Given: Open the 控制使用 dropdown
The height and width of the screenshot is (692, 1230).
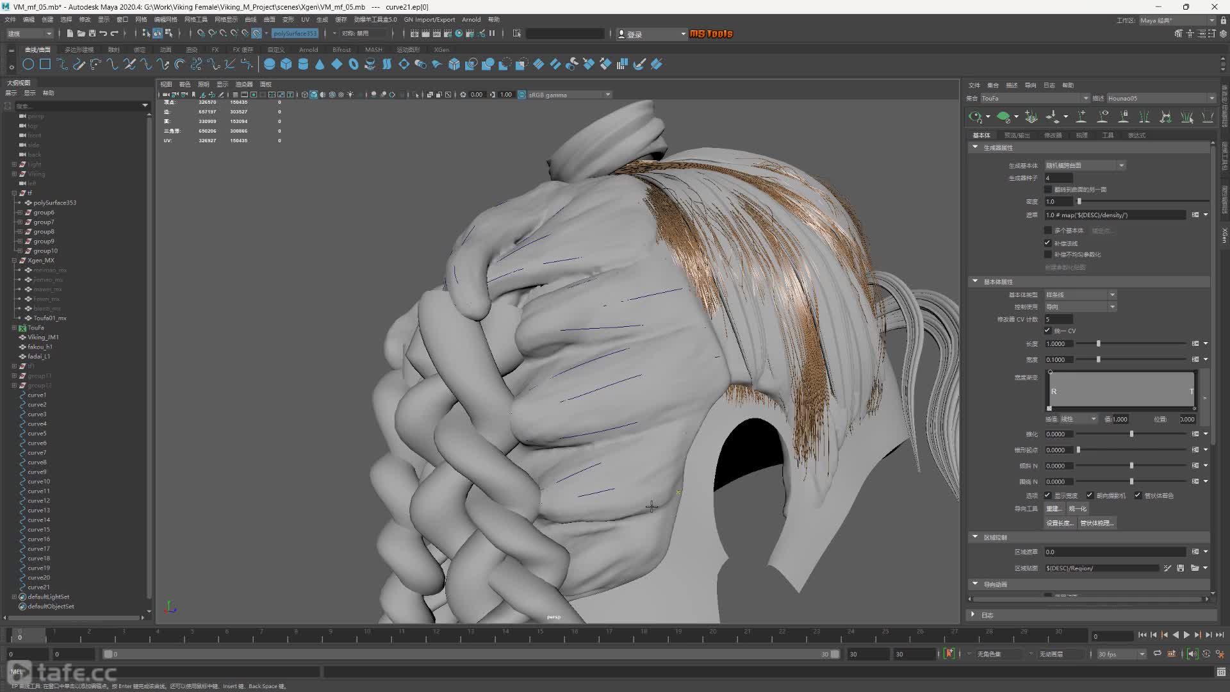Looking at the screenshot, I should point(1081,307).
